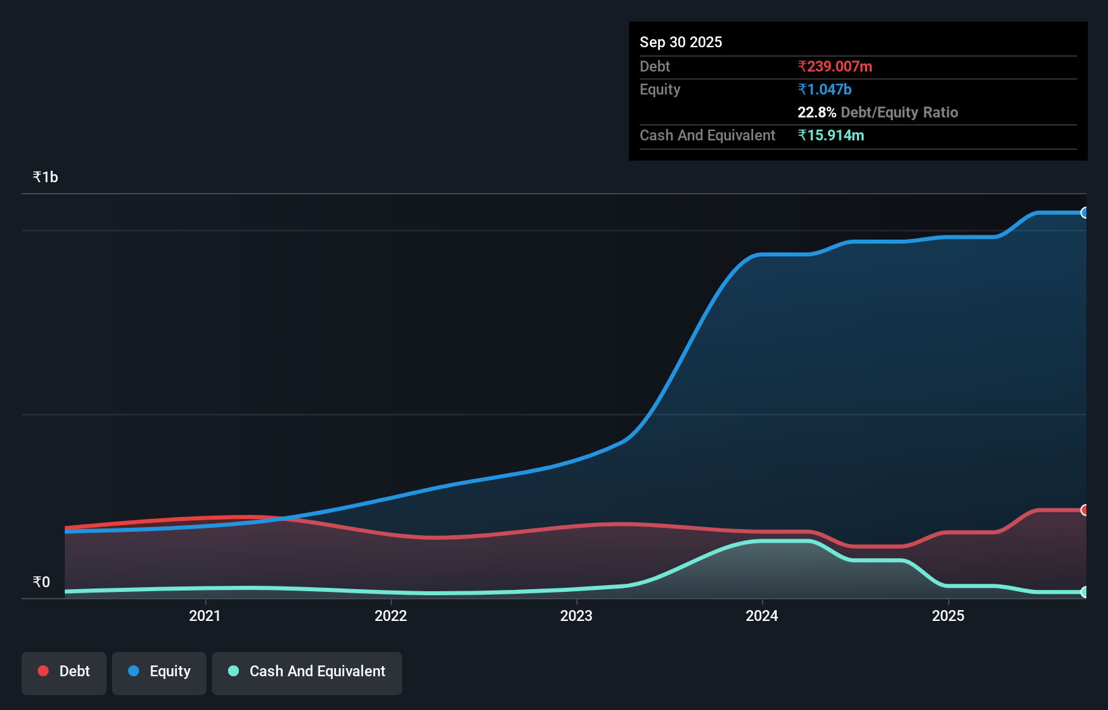1108x710 pixels.
Task: Select the 2023 axis label
Action: pos(576,616)
